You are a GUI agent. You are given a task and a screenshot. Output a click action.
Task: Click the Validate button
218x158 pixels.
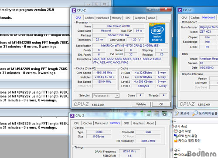click(x=141, y=104)
